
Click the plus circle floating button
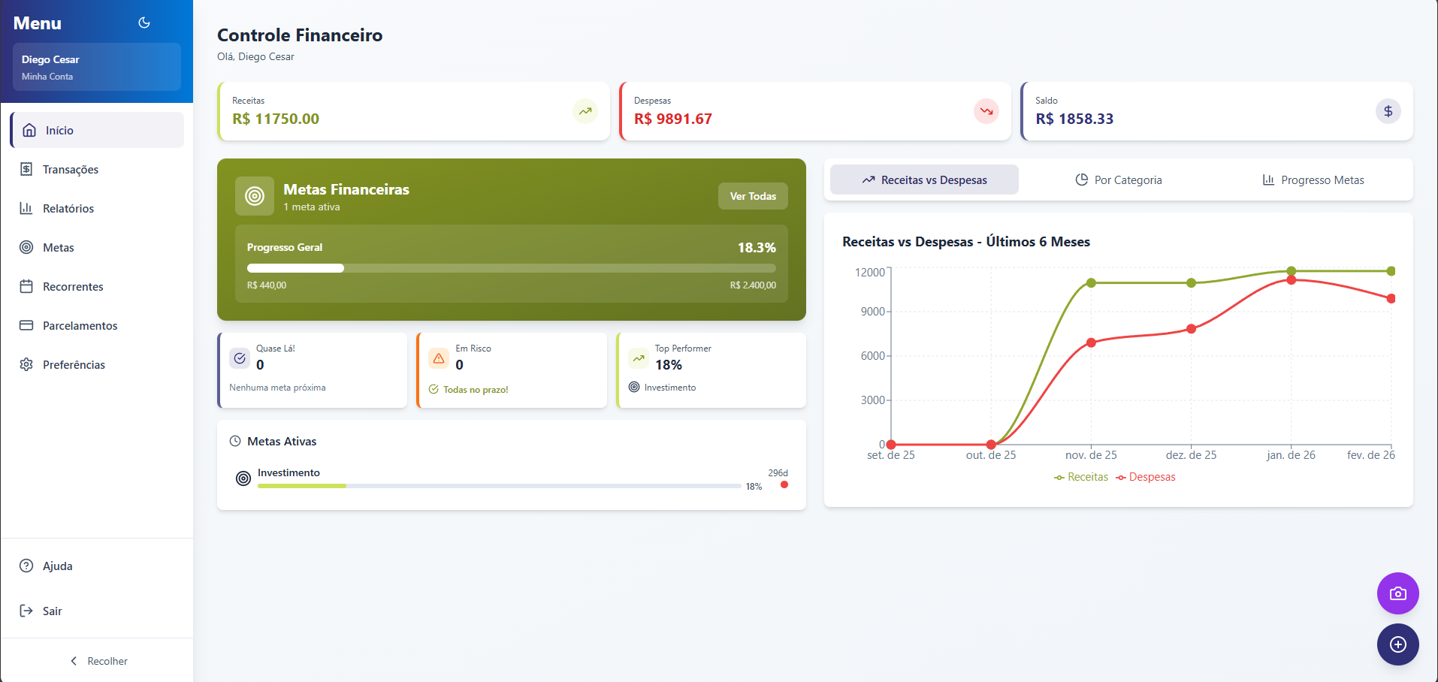1397,644
